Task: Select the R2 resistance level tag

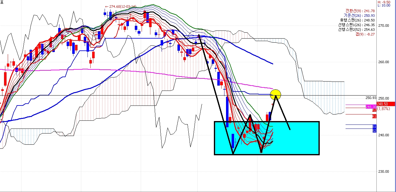Action: click(x=374, y=110)
